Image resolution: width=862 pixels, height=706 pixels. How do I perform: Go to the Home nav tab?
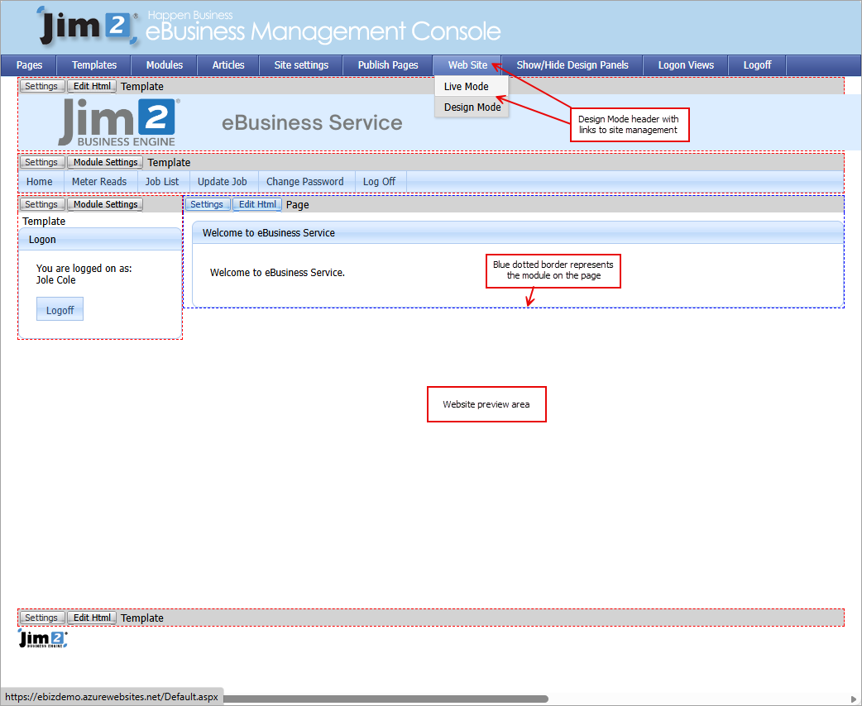40,181
